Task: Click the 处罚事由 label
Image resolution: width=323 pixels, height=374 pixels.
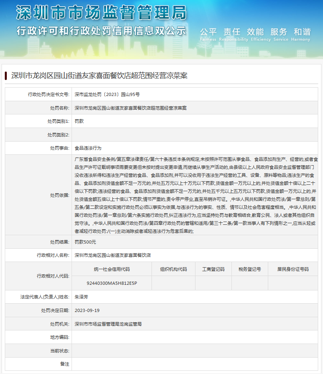Action: [60, 148]
